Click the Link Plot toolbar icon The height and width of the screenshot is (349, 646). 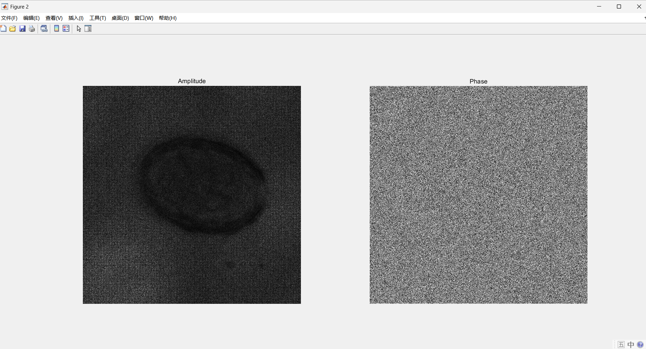tap(44, 29)
